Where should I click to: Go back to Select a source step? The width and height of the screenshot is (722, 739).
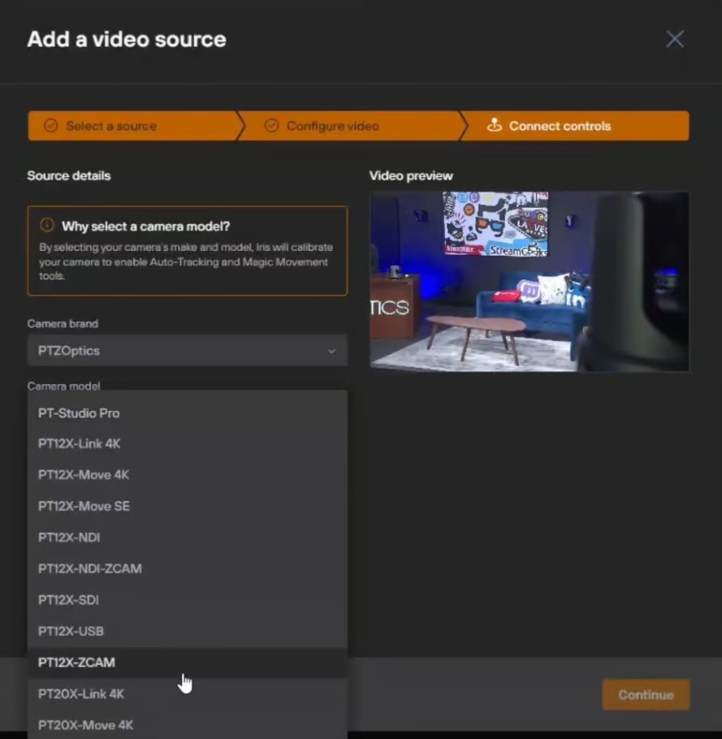pos(111,126)
